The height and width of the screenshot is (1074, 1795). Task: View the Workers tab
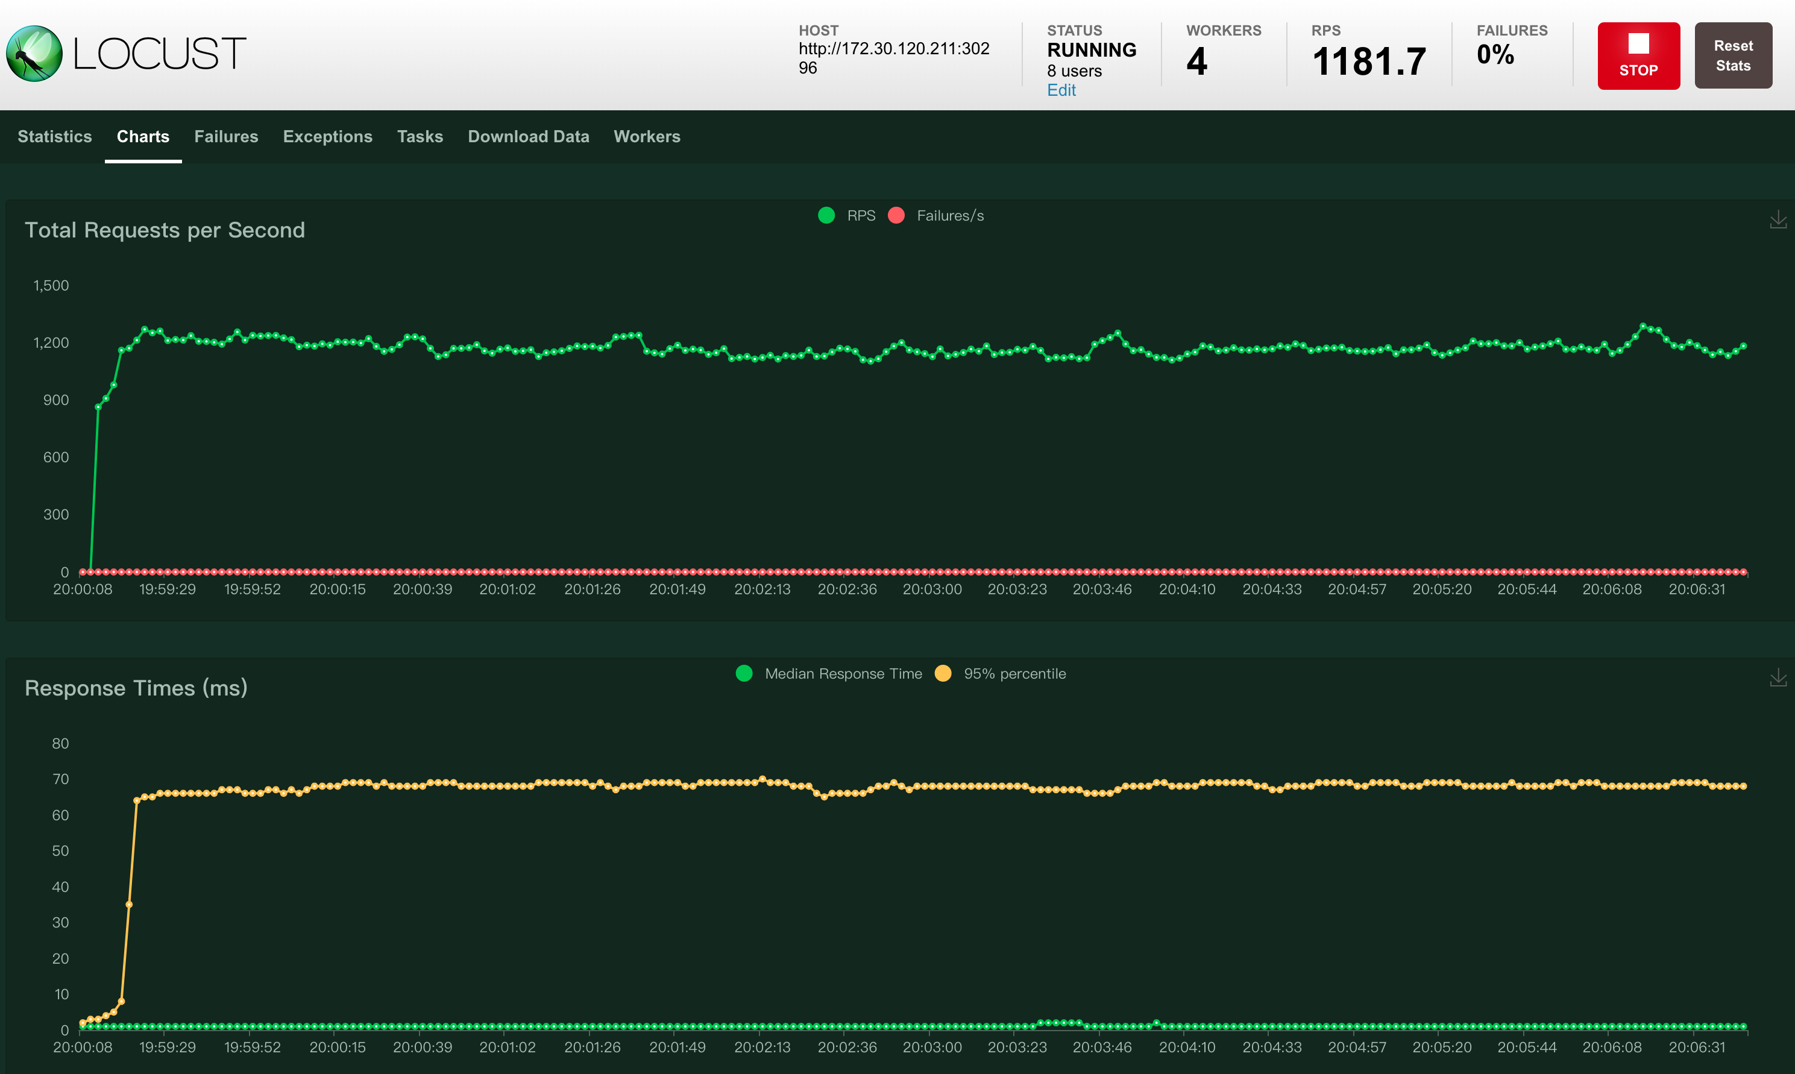(647, 137)
